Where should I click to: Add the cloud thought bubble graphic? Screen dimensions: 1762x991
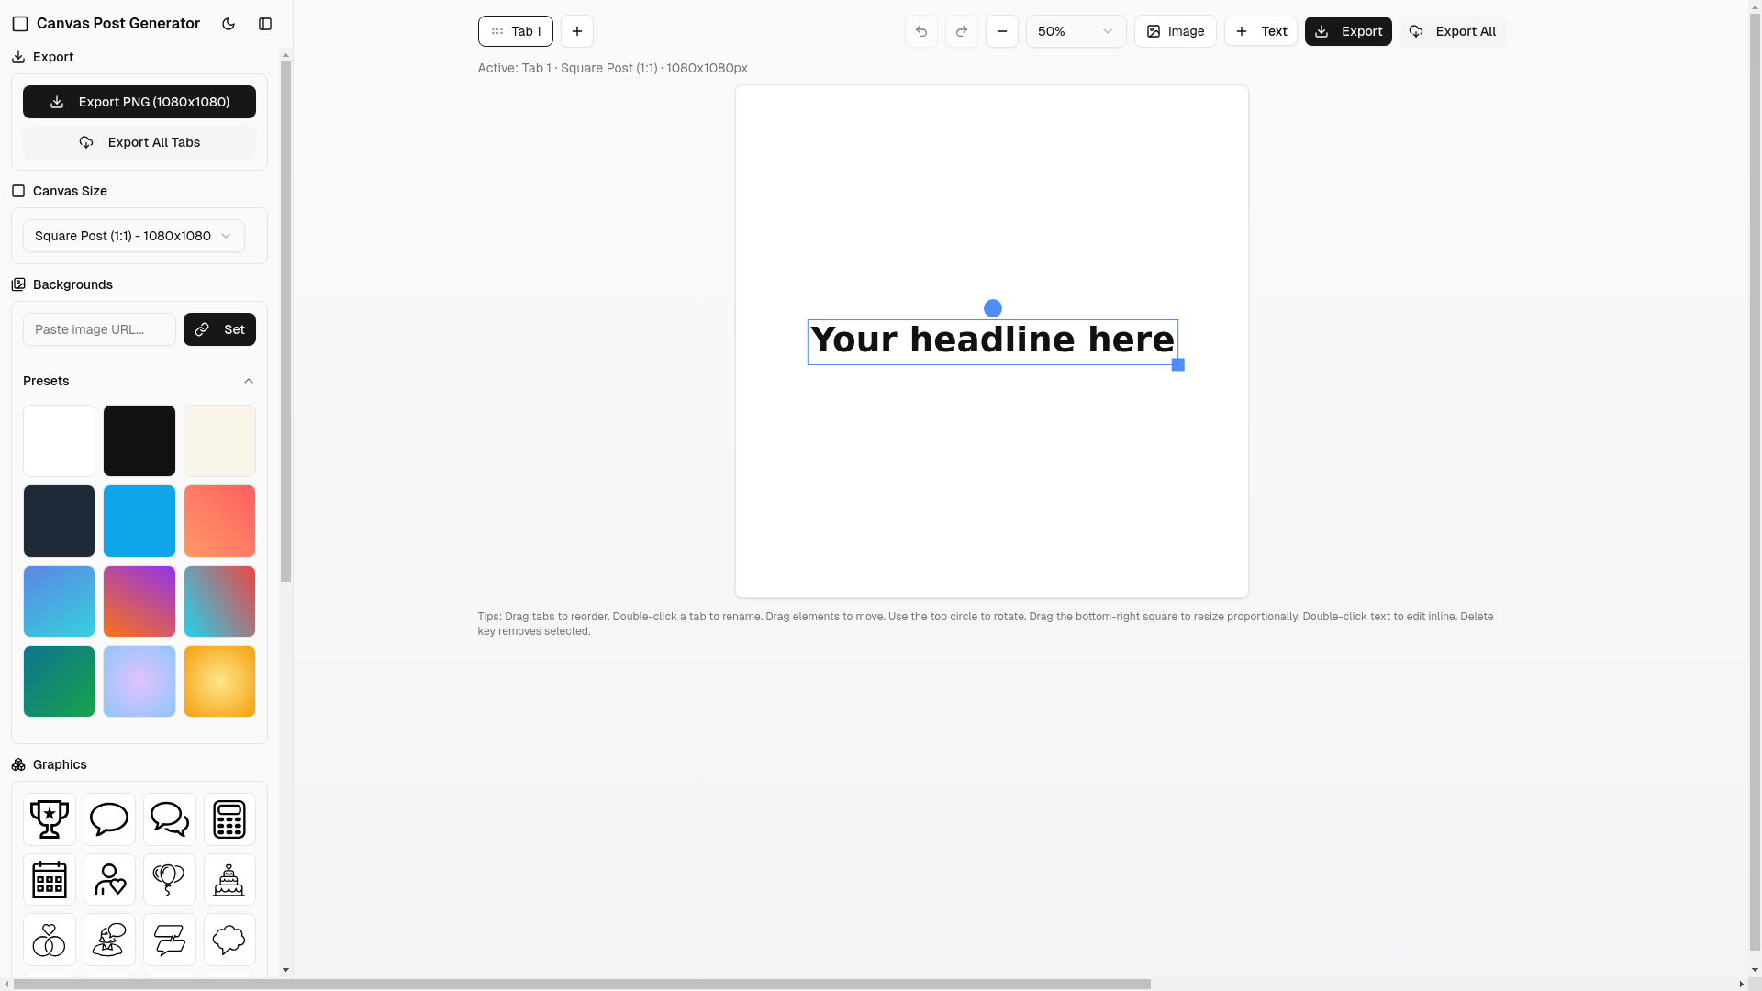click(x=229, y=940)
